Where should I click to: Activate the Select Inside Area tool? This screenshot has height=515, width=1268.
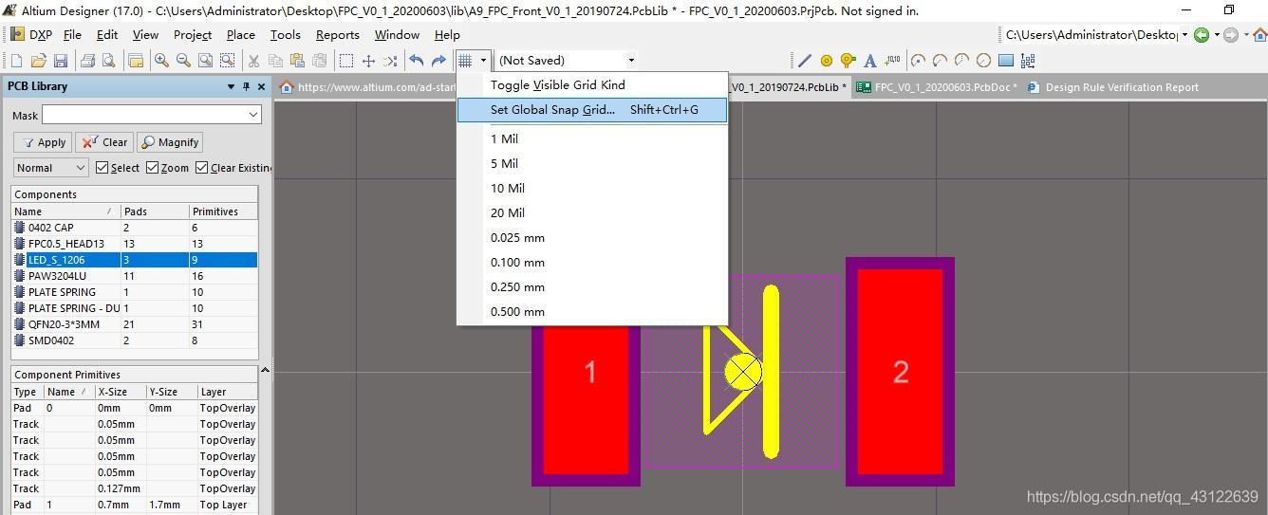click(x=346, y=61)
